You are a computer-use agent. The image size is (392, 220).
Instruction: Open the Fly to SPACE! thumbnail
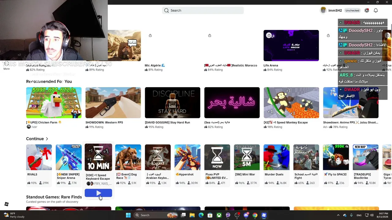(336, 157)
